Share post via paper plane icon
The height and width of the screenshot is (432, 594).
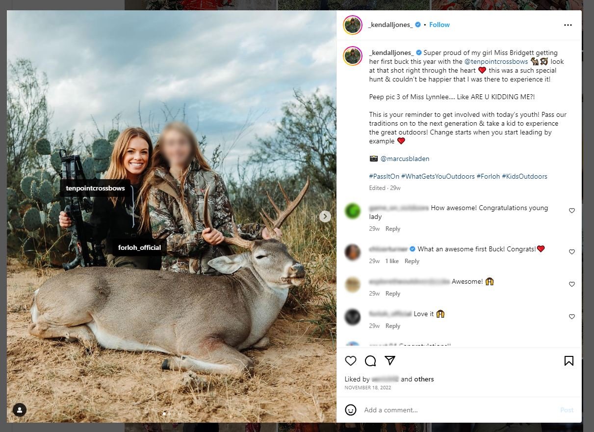point(390,360)
